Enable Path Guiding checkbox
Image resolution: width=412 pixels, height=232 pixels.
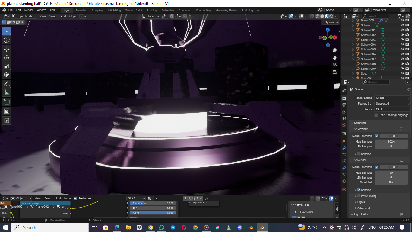pyautogui.click(x=359, y=196)
